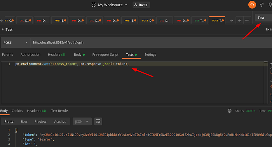Open the Test environment selector

(x=263, y=18)
